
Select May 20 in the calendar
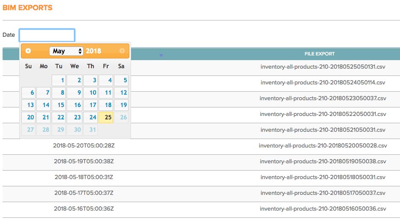(29, 117)
